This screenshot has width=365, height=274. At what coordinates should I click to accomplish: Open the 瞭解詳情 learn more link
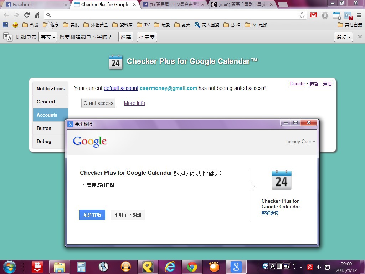[x=270, y=213]
